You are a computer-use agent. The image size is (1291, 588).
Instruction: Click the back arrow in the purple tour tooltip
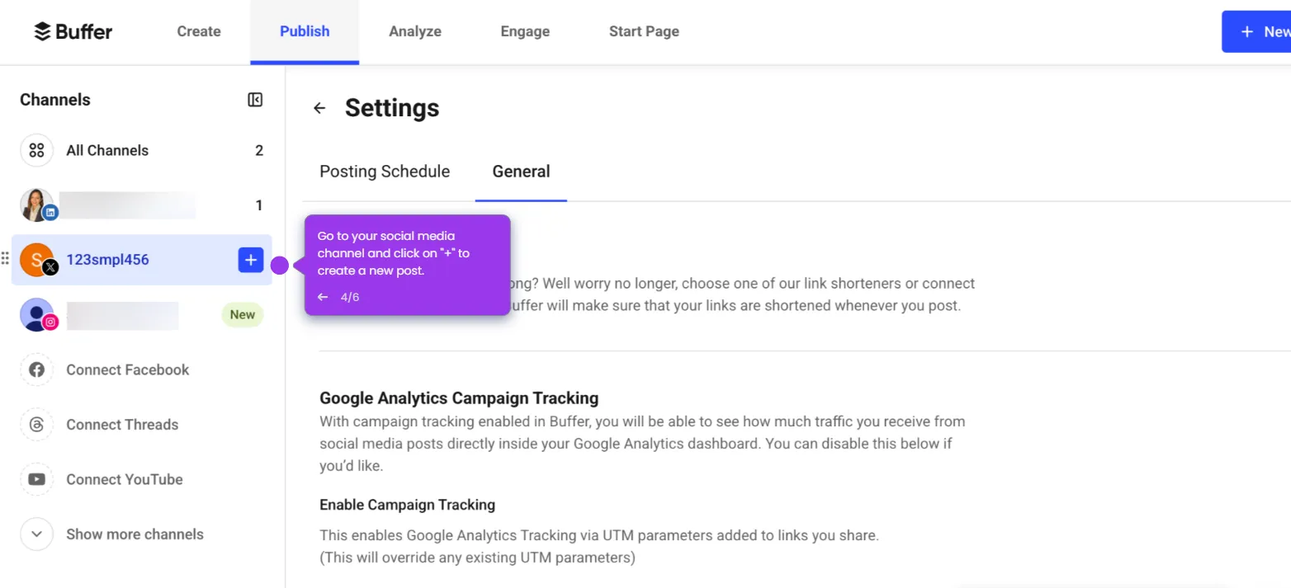[323, 297]
